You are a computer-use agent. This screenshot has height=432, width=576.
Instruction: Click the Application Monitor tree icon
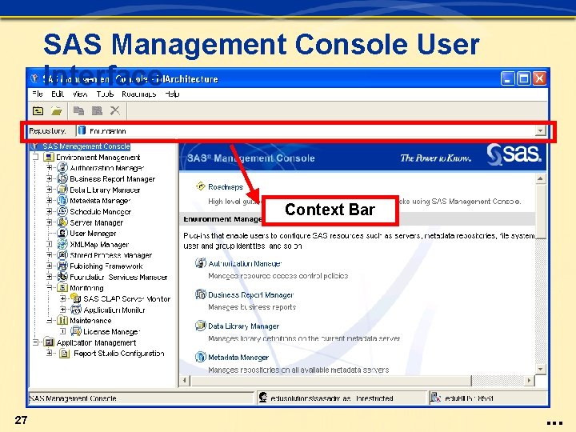click(76, 310)
